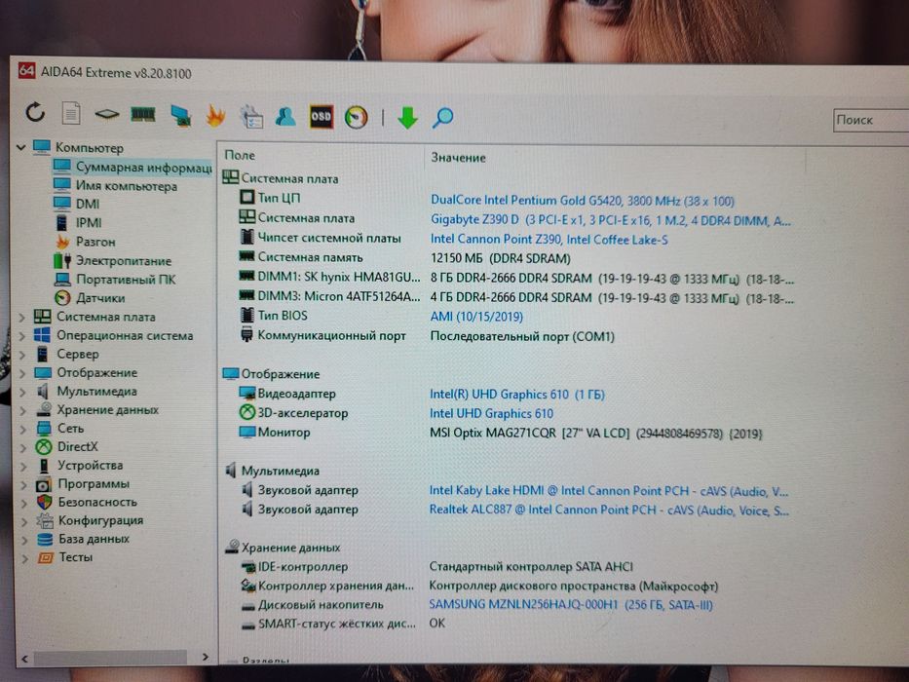Click the Refresh toolbar icon
Image resolution: width=909 pixels, height=682 pixels.
(35, 112)
